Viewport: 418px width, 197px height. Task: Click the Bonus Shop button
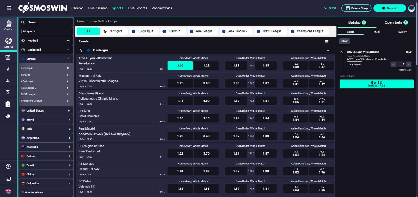coord(356,8)
